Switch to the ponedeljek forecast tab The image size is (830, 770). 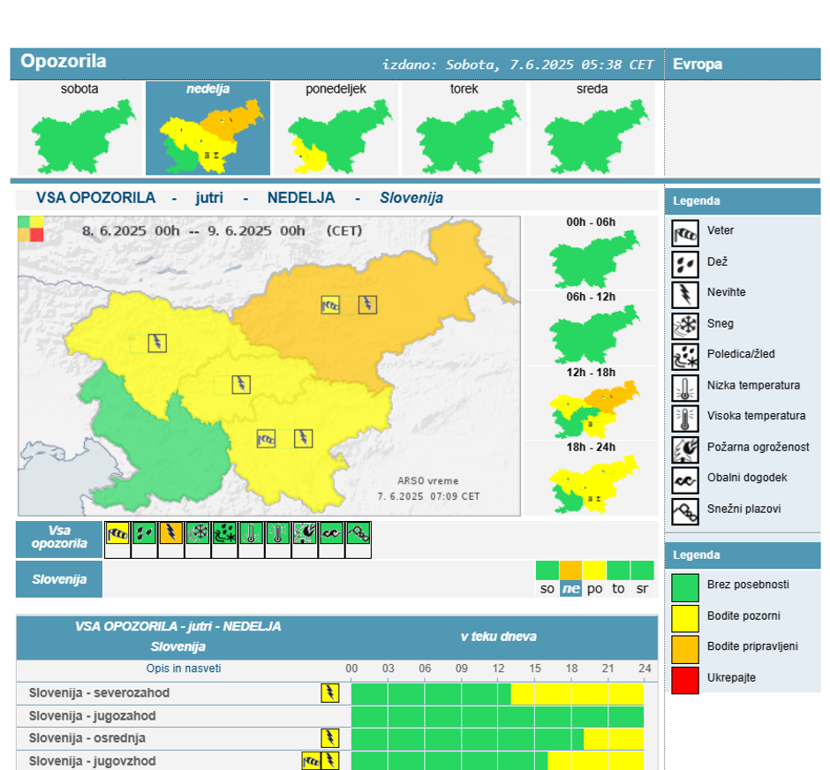click(336, 128)
